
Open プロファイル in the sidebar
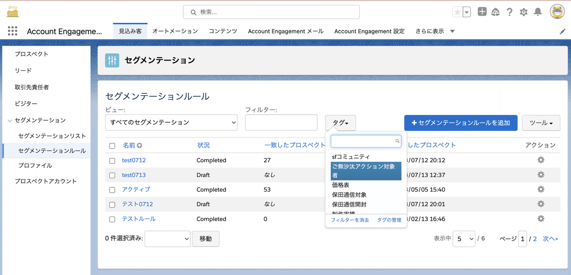[35, 166]
